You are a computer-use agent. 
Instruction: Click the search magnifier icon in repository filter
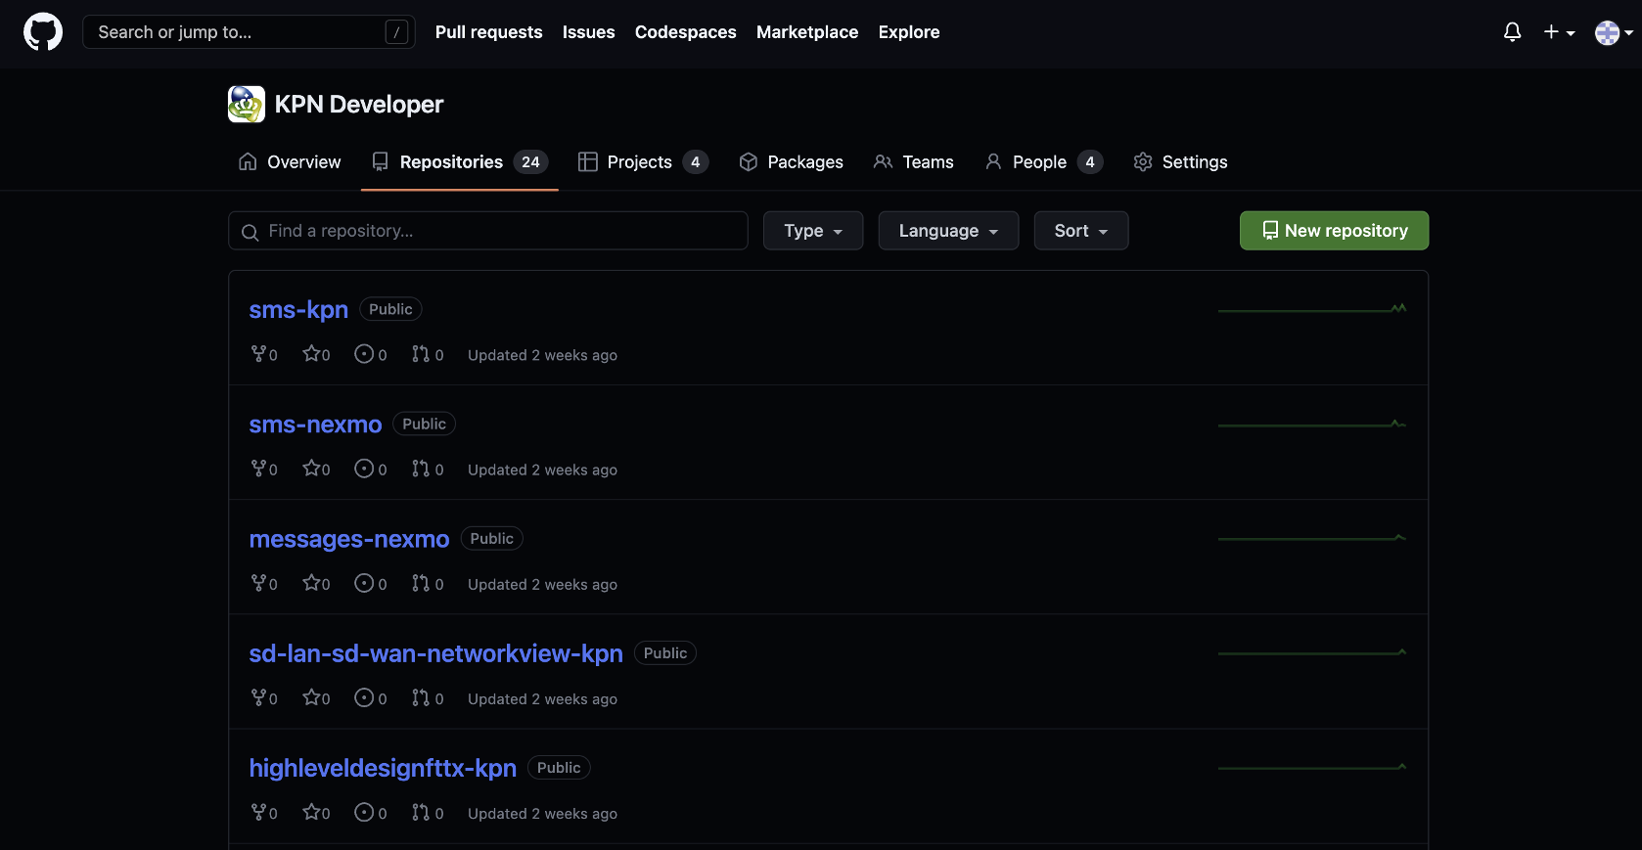click(250, 232)
